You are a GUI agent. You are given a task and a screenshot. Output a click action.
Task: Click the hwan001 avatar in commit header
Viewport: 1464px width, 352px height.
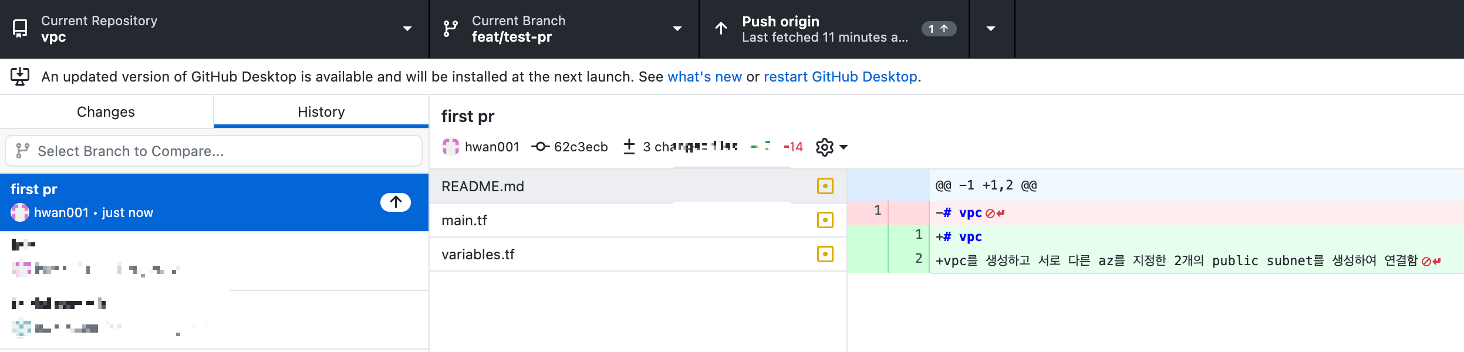tap(450, 147)
